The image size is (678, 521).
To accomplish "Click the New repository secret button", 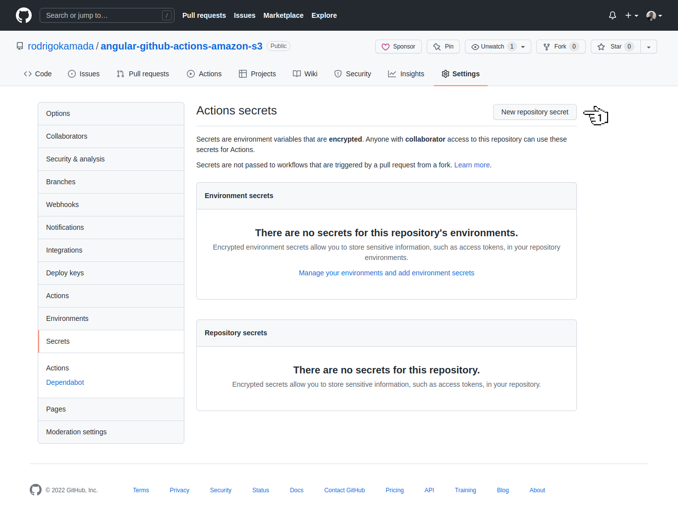I will point(535,112).
